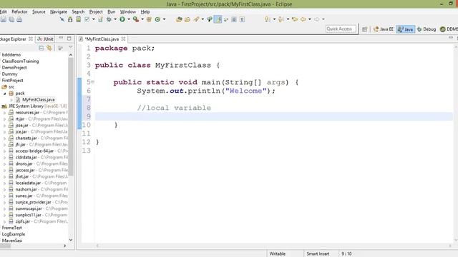Click the Open Task folder icon
The height and width of the screenshot is (257, 458).
click(187, 19)
